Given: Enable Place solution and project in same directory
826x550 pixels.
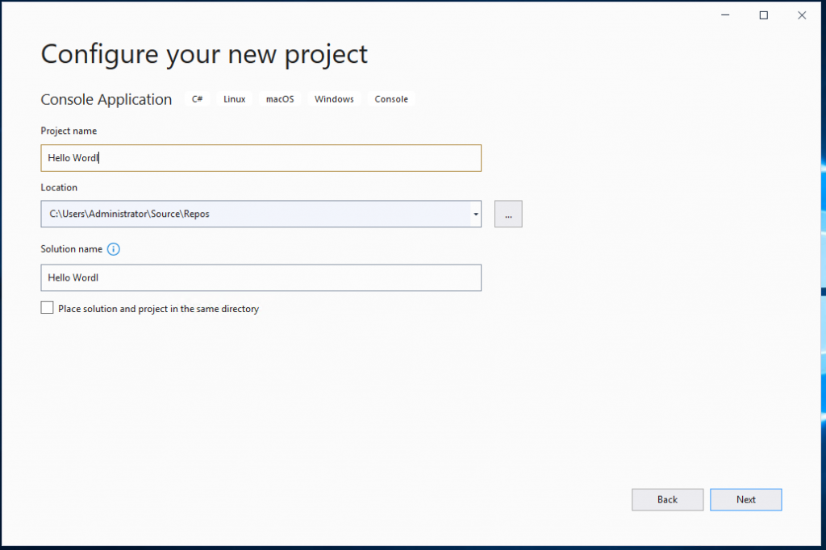Looking at the screenshot, I should pyautogui.click(x=48, y=308).
